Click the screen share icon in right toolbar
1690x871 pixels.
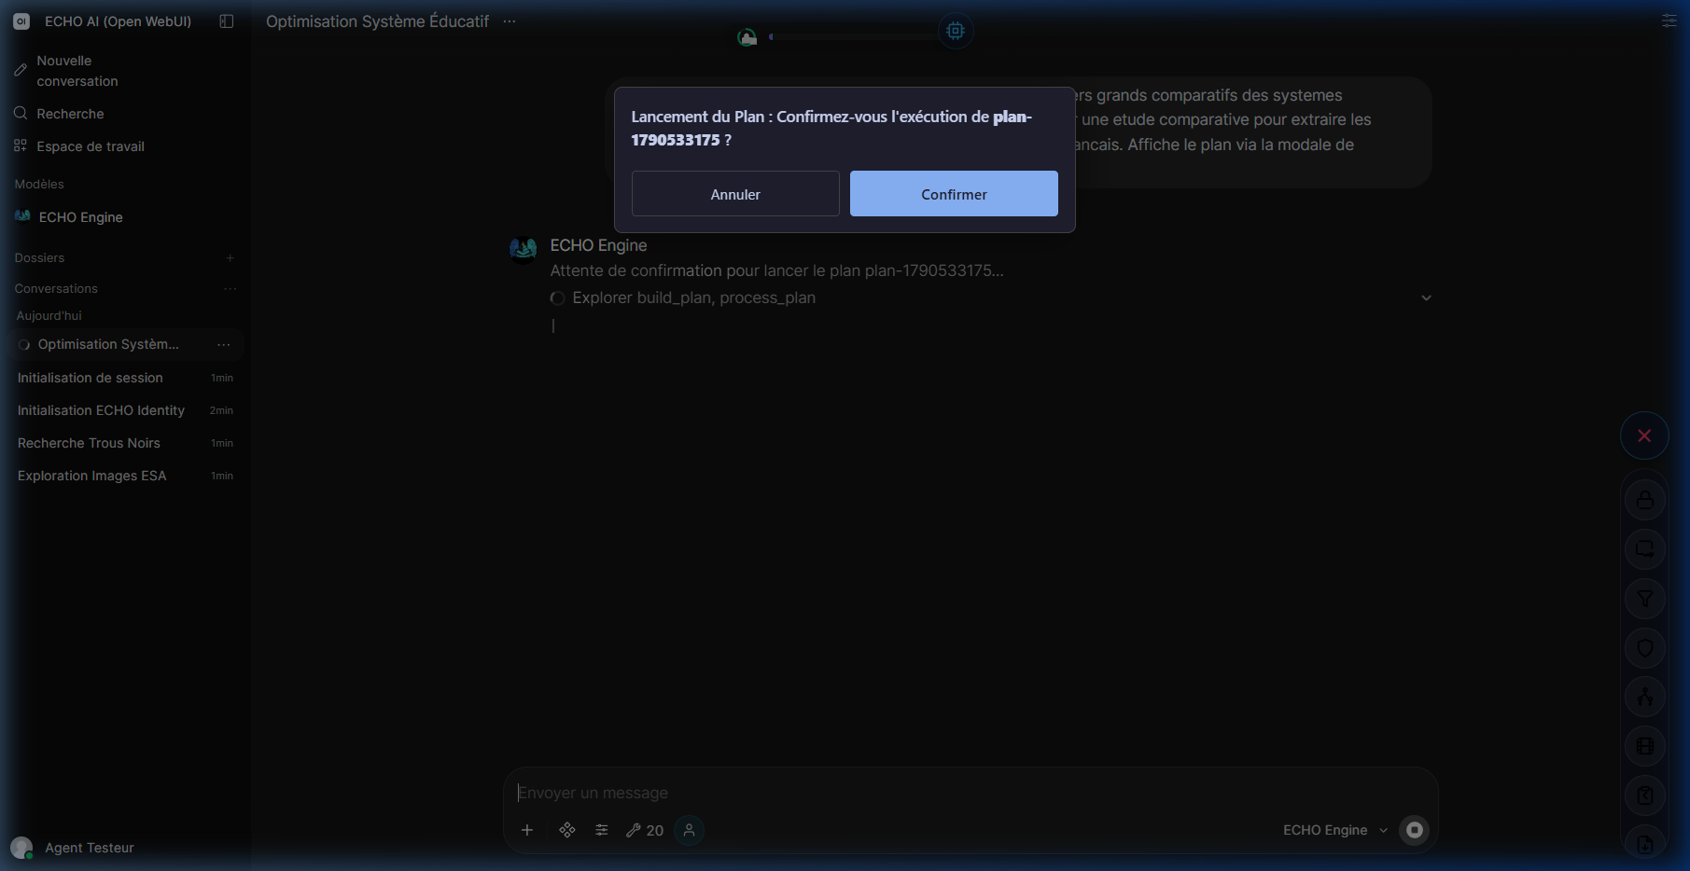coord(1645,549)
